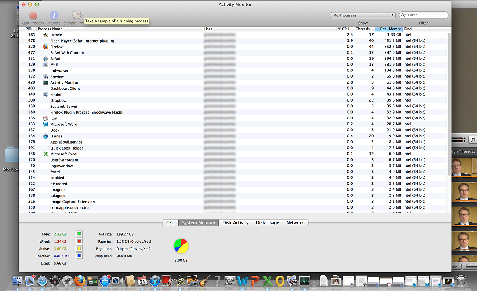
Task: Switch to the Network tab
Action: pyautogui.click(x=295, y=222)
